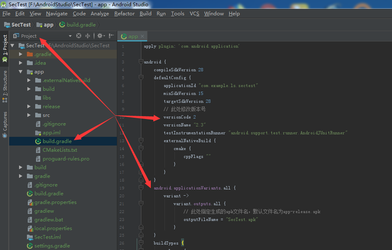This screenshot has width=392, height=250.
Task: Expand the .gradle folder
Action: coord(20,54)
